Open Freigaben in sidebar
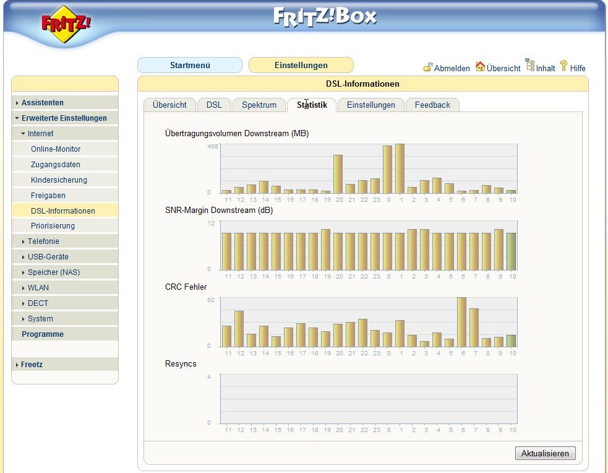The width and height of the screenshot is (608, 473). [x=65, y=196]
